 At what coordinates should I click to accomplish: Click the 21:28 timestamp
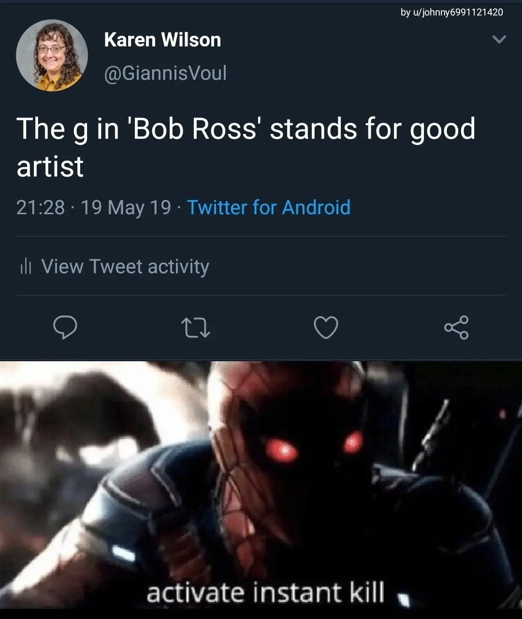[41, 207]
